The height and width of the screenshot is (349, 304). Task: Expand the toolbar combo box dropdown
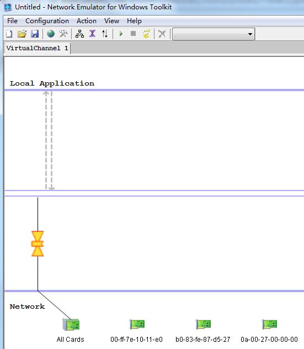tap(250, 34)
